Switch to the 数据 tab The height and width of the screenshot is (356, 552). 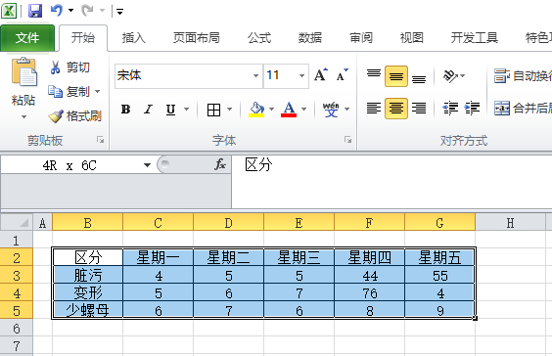[x=310, y=37]
